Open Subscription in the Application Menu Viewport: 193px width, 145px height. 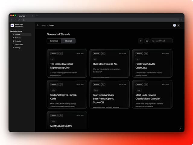pyautogui.click(x=22, y=44)
